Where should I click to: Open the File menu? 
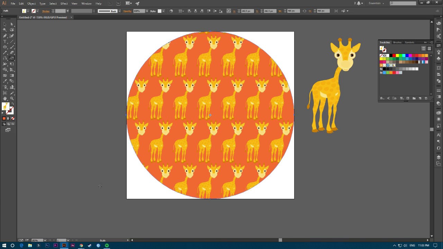(x=13, y=3)
